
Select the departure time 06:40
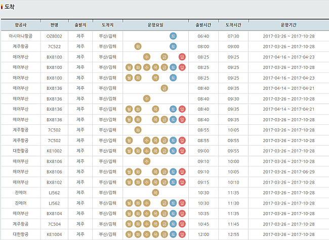(x=203, y=36)
